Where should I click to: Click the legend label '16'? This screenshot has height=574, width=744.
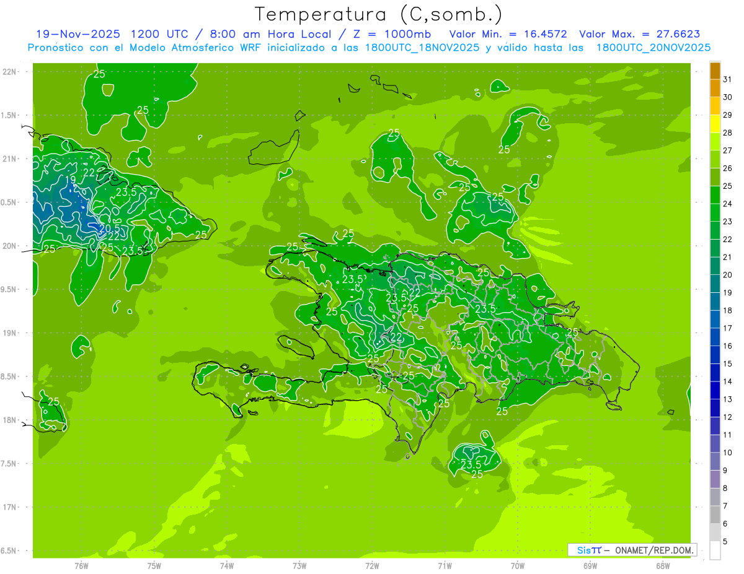coord(728,346)
